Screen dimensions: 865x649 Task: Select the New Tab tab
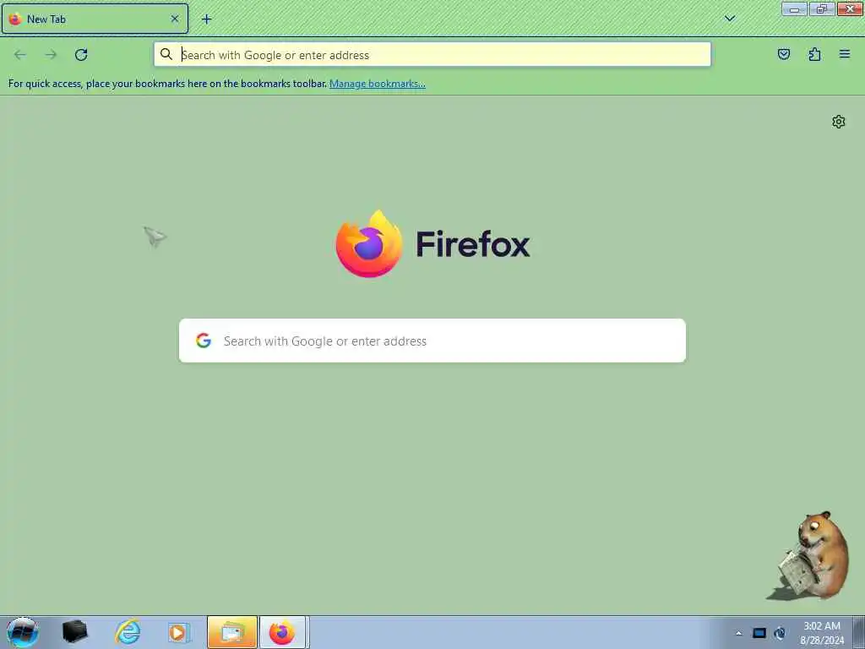pos(95,19)
